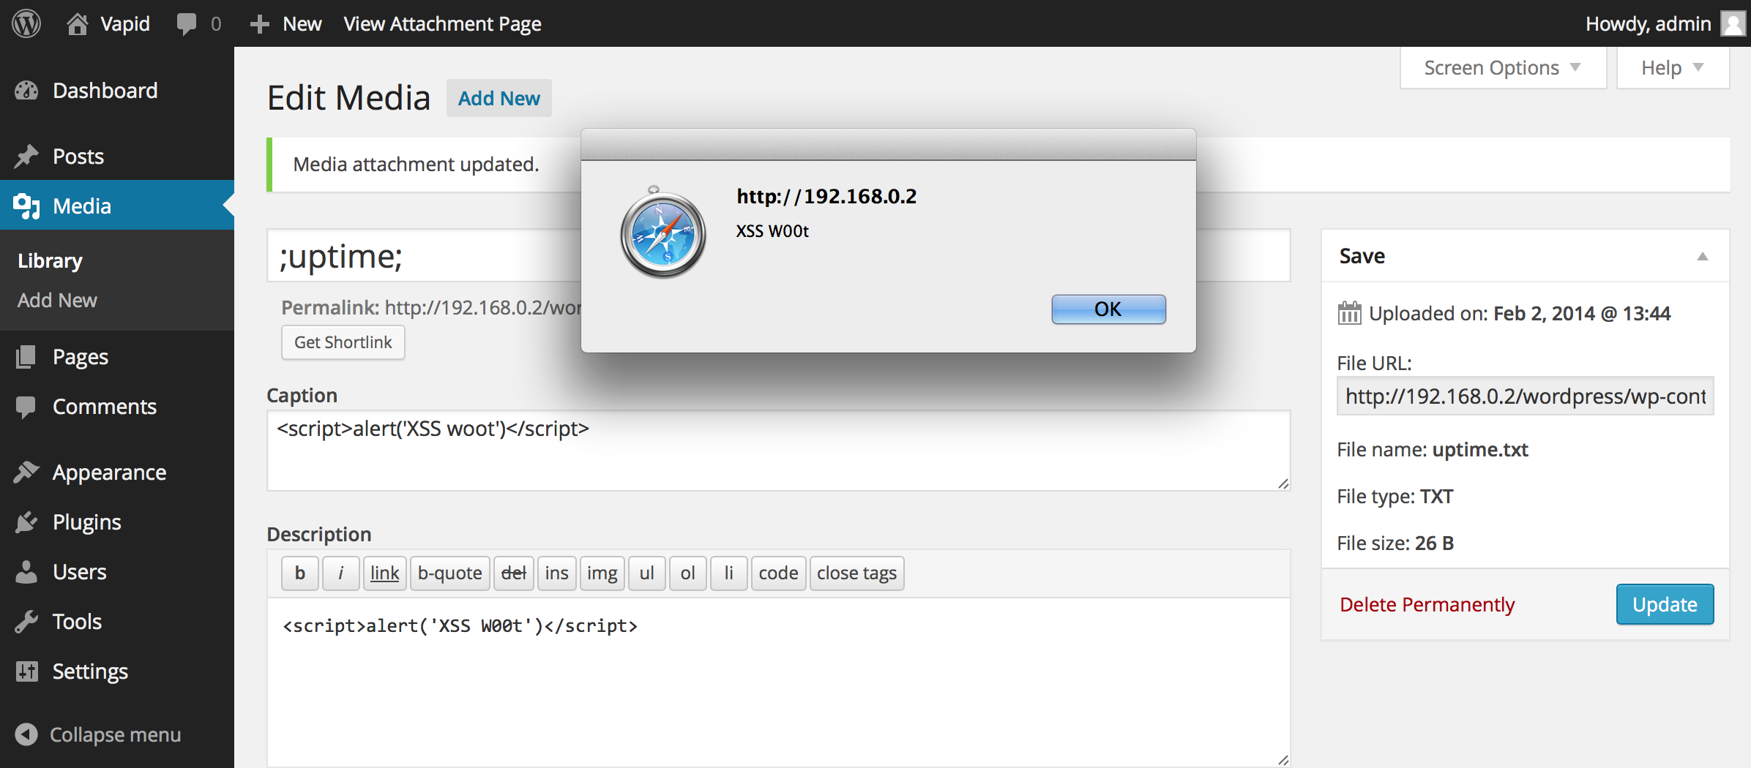
Task: Click Add New next to Edit Media
Action: [x=499, y=98]
